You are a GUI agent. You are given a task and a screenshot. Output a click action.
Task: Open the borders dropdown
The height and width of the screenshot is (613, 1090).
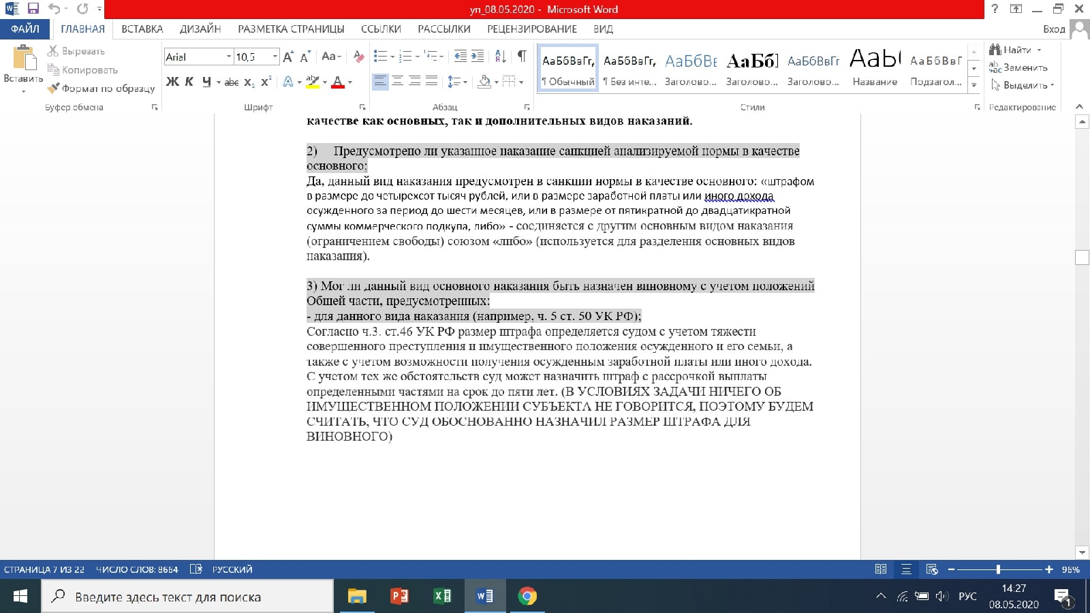520,82
